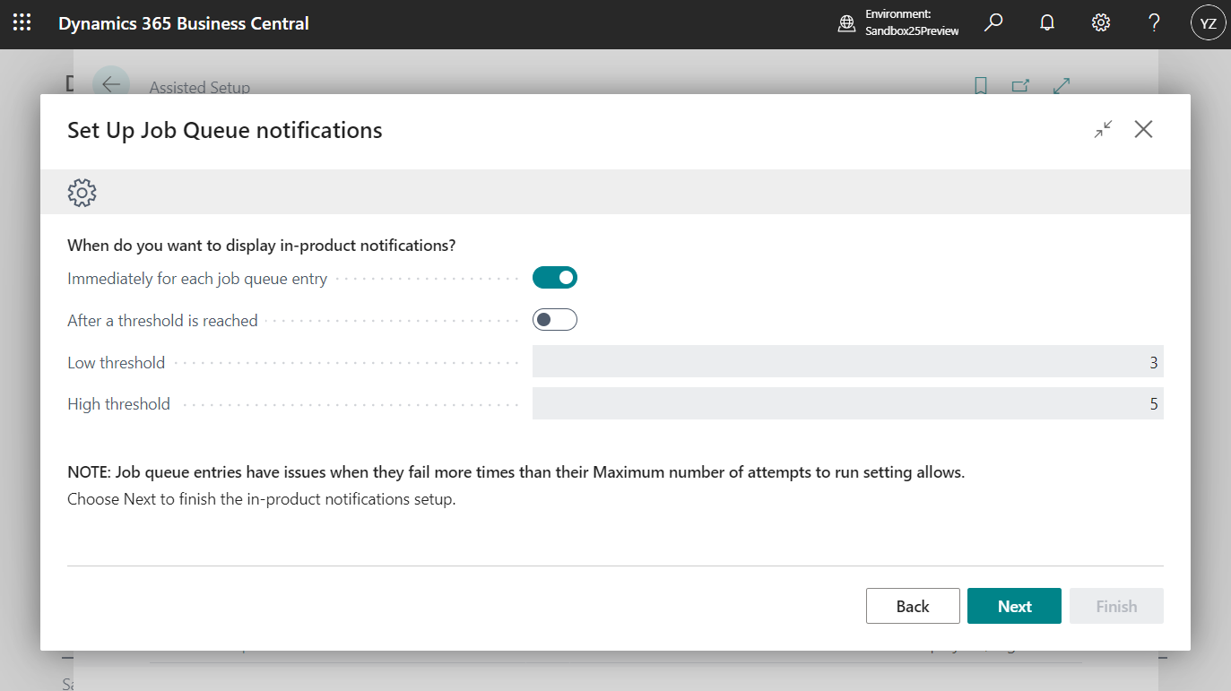Open Business Central settings gear
The height and width of the screenshot is (691, 1231).
pos(1100,22)
